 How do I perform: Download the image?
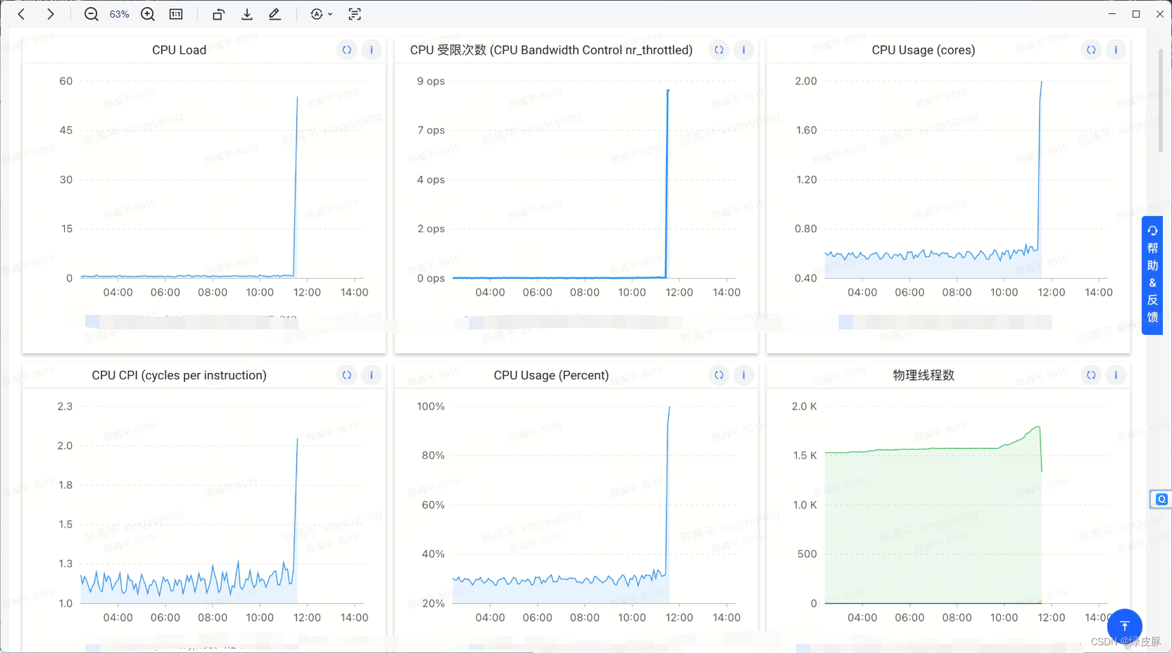click(247, 14)
